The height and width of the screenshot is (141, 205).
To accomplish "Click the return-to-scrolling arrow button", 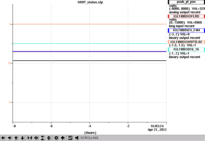I will tap(77, 138).
